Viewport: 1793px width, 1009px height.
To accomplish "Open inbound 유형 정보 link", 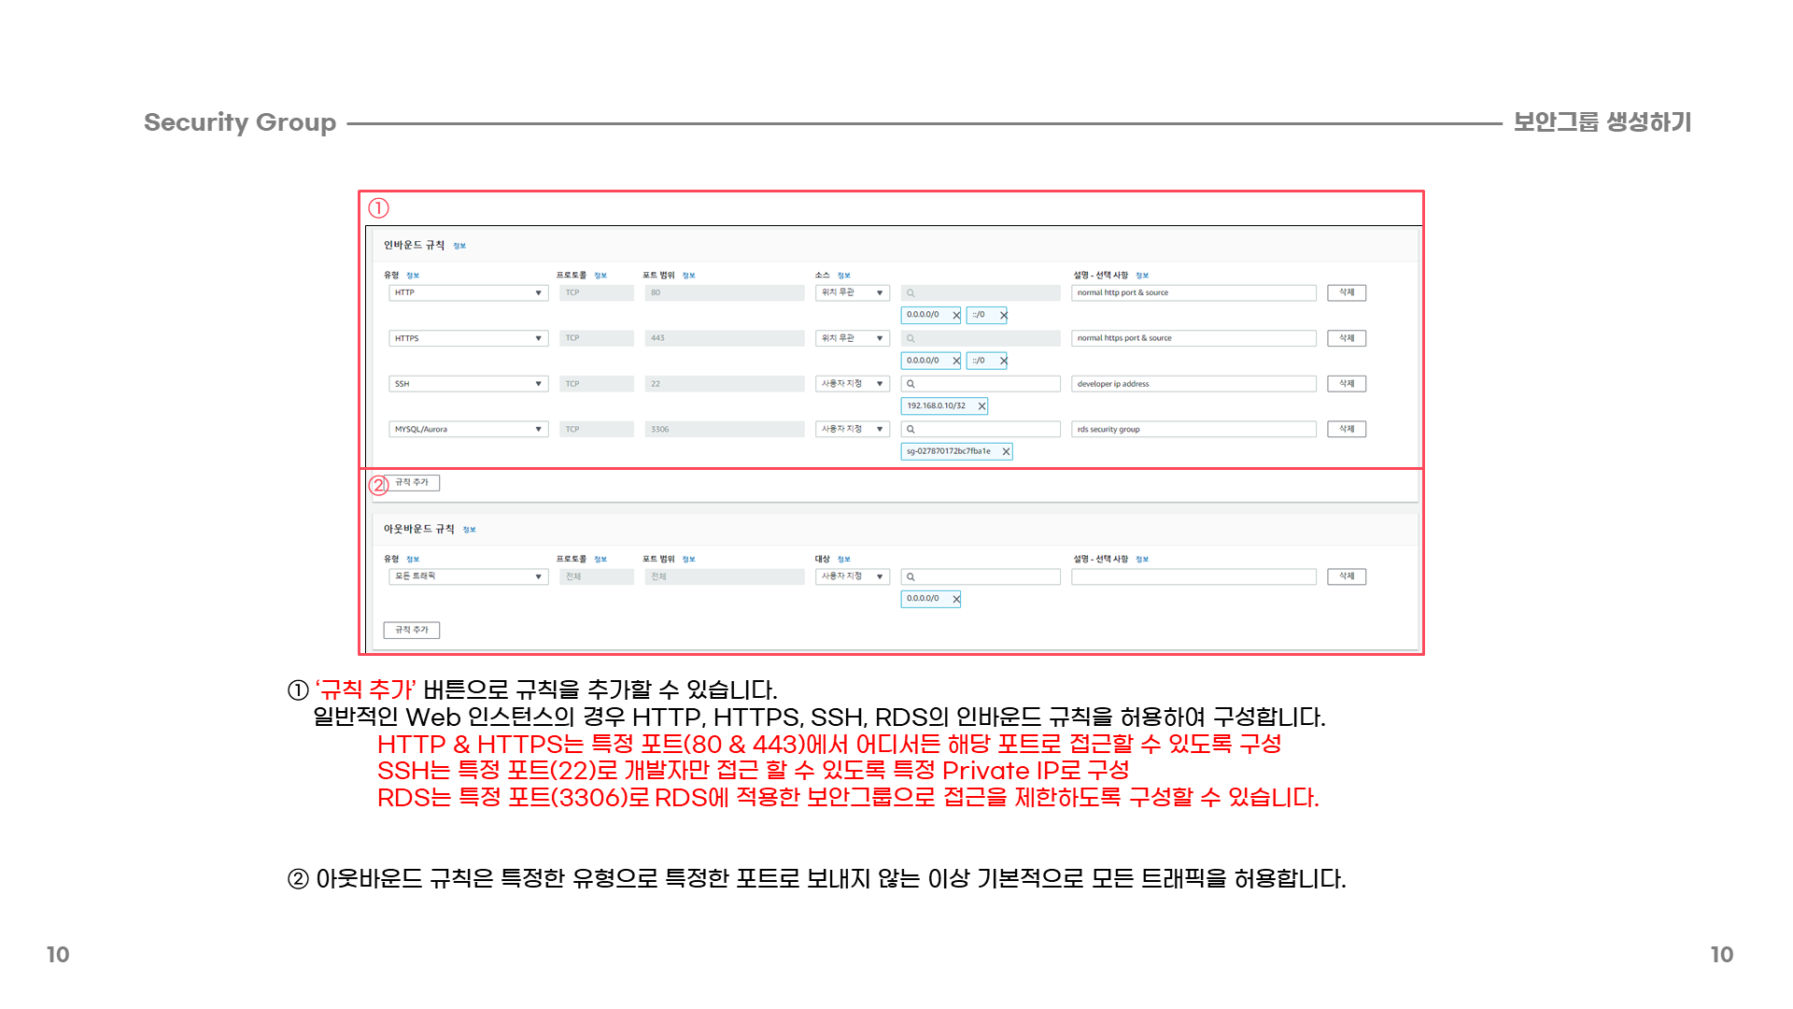I will [x=413, y=276].
